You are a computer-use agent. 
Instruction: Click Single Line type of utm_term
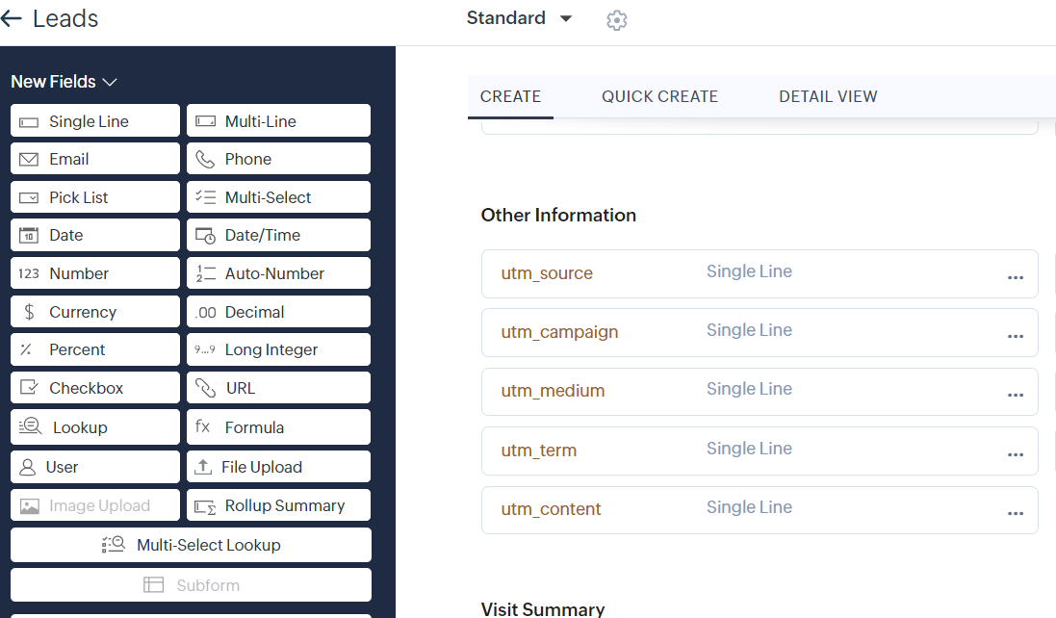[x=749, y=449]
